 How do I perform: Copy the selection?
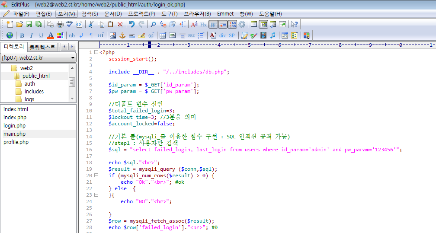101,25
